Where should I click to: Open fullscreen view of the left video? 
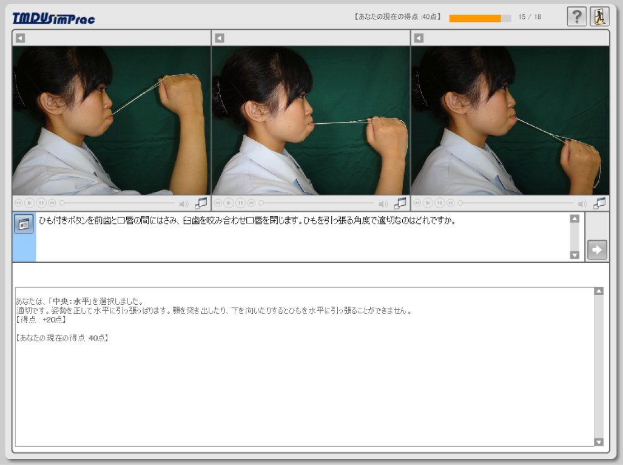[x=201, y=203]
